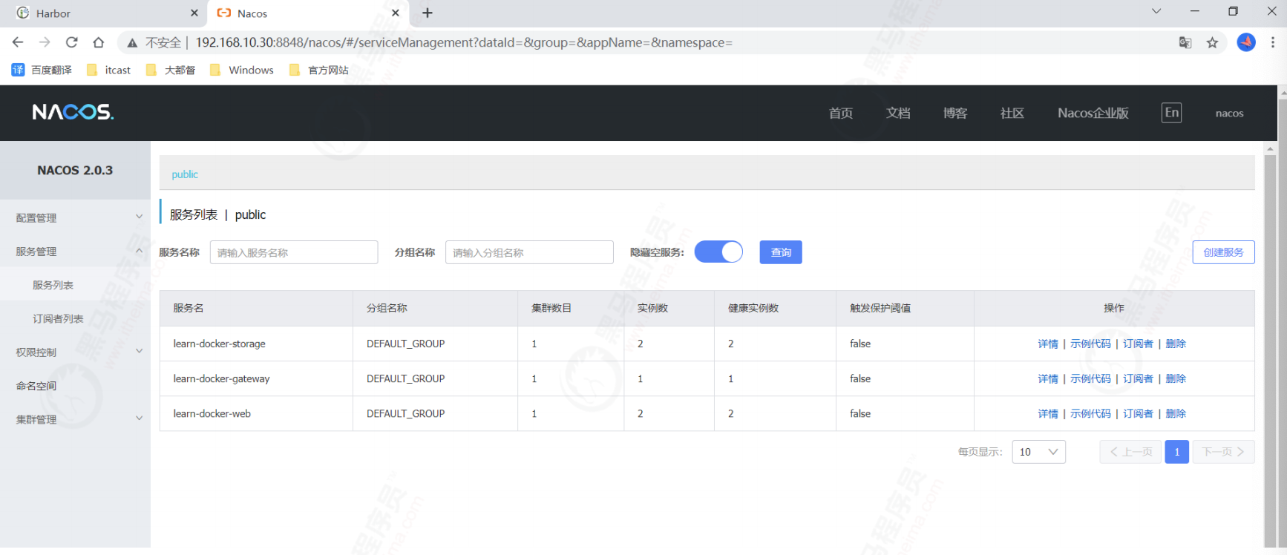Expand 集群管理 sidebar section

75,419
